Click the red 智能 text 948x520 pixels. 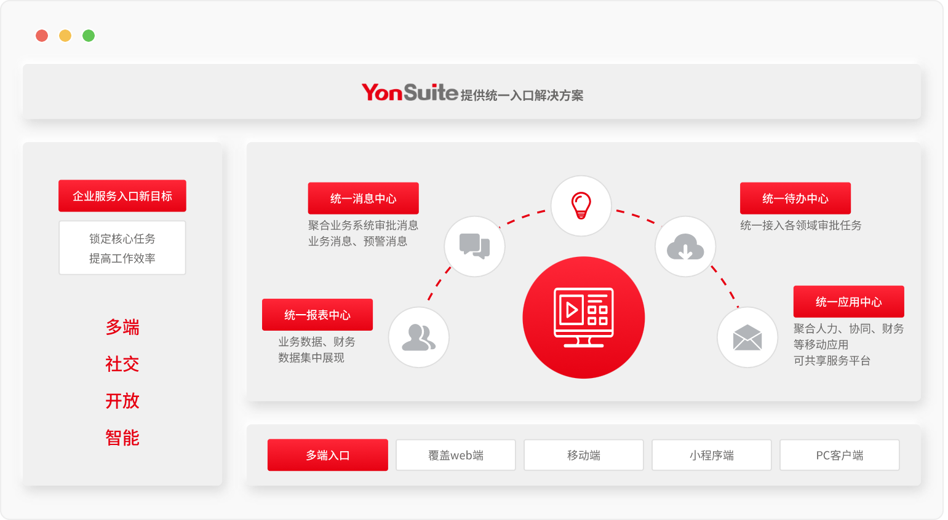coord(122,438)
